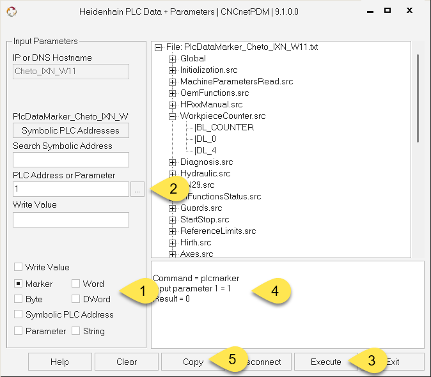The image size is (431, 377).
Task: Check the String checkbox
Action: coord(75,331)
